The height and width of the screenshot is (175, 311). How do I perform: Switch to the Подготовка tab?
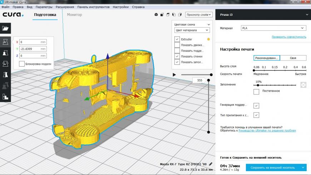click(x=45, y=15)
